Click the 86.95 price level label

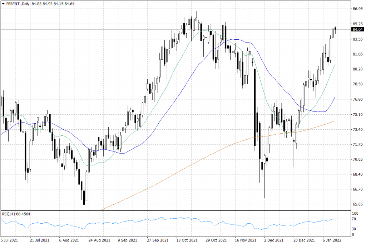(x=357, y=9)
